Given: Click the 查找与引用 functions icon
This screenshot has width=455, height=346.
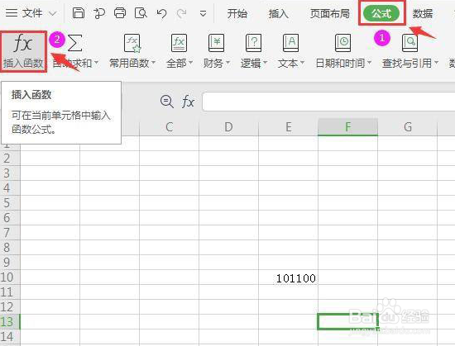Looking at the screenshot, I should click(409, 43).
